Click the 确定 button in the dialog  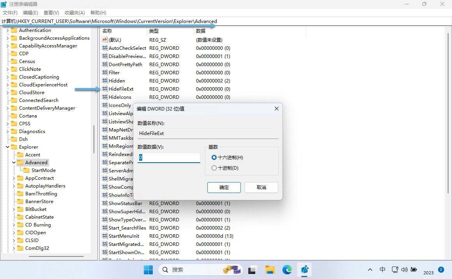pyautogui.click(x=224, y=187)
